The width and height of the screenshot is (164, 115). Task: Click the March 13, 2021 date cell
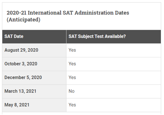click(34, 91)
